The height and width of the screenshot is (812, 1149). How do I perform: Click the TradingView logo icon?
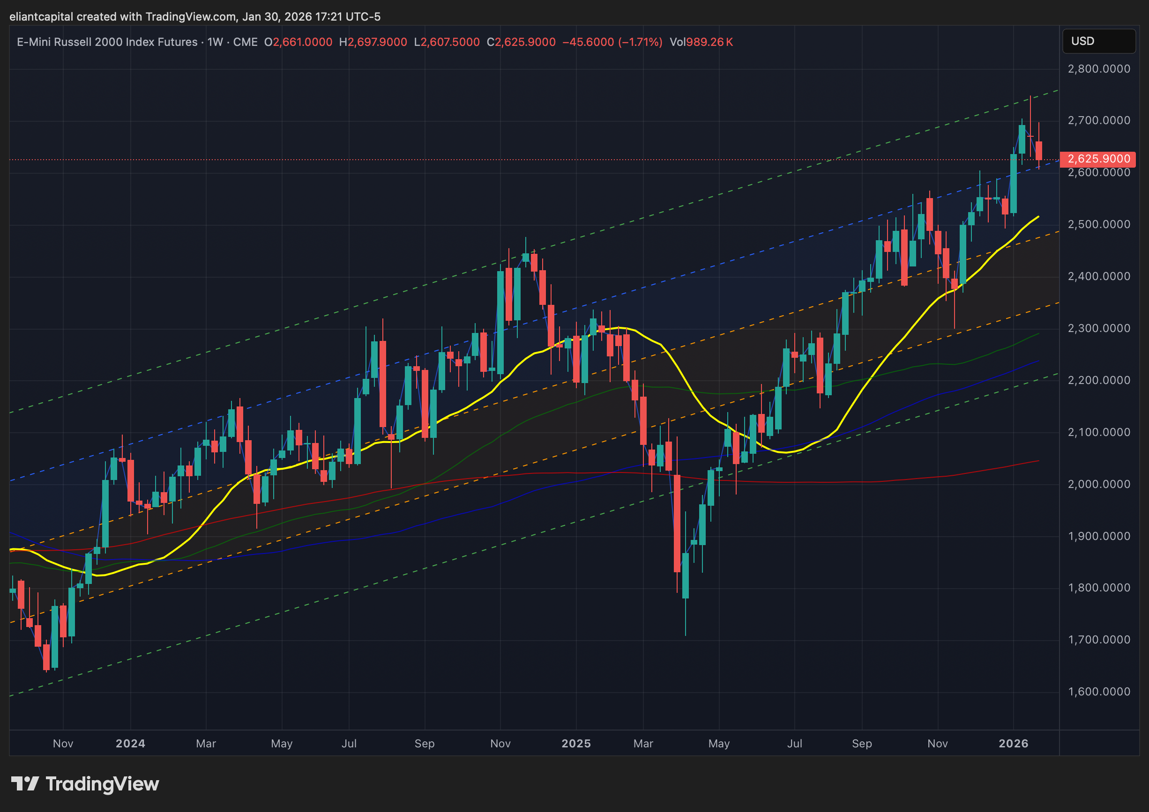(x=24, y=783)
